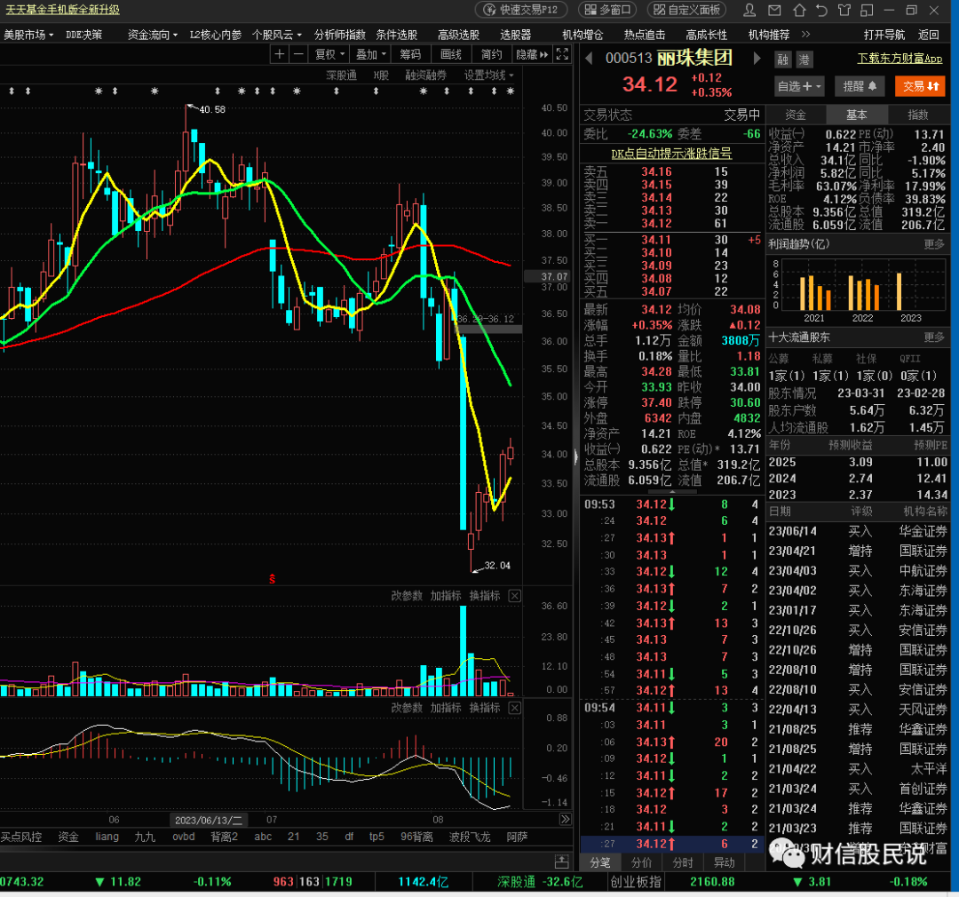The image size is (959, 897).
Task: Open the mail messages icon
Action: point(774,11)
